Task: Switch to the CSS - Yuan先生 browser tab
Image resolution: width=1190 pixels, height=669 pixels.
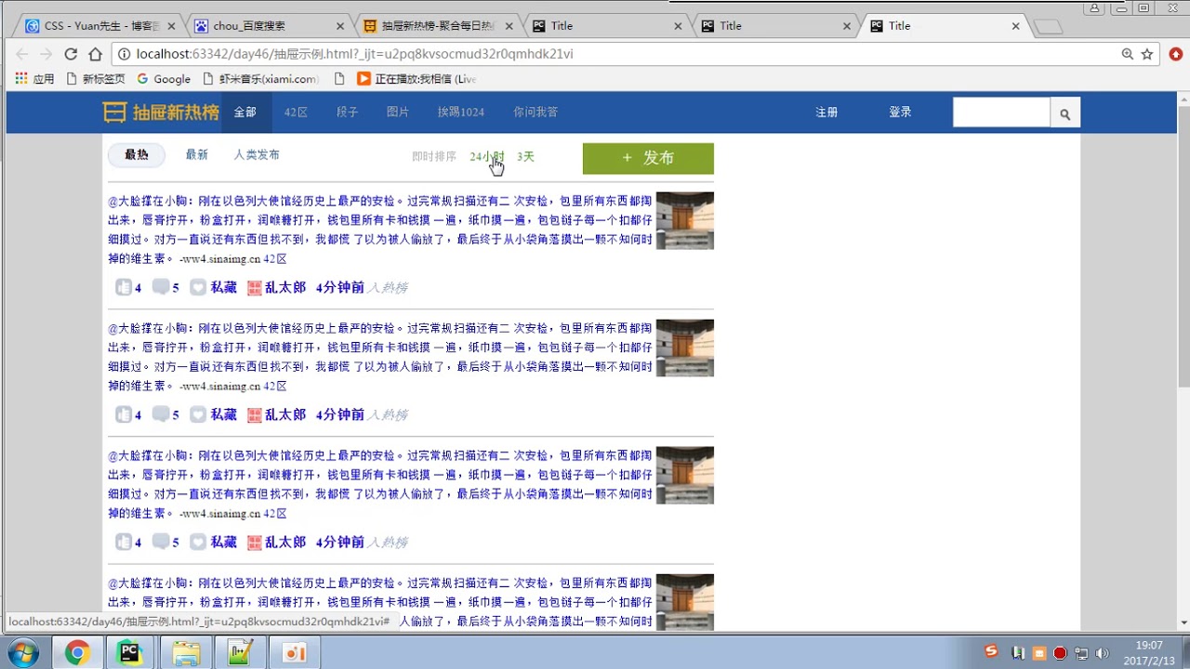Action: (x=100, y=26)
